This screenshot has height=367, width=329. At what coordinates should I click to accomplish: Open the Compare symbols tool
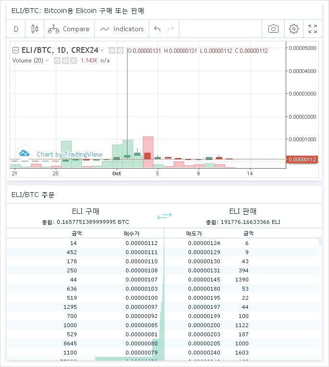tap(69, 29)
